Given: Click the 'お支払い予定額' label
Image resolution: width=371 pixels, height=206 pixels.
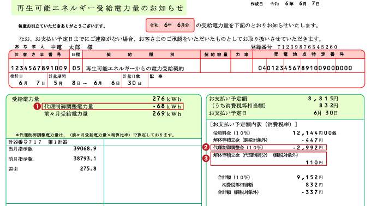Looking at the screenshot, I should (x=228, y=99).
